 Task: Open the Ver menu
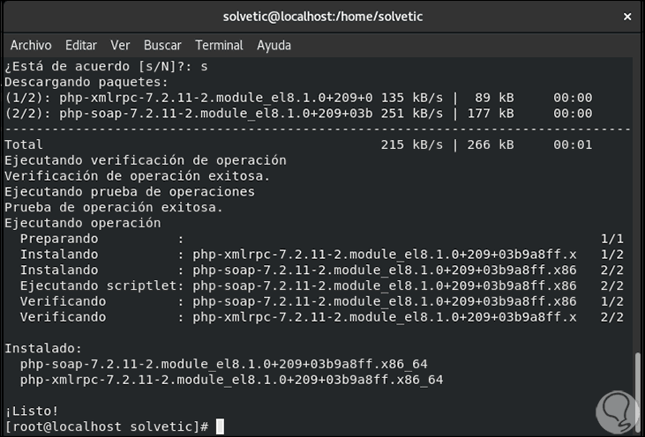[120, 45]
